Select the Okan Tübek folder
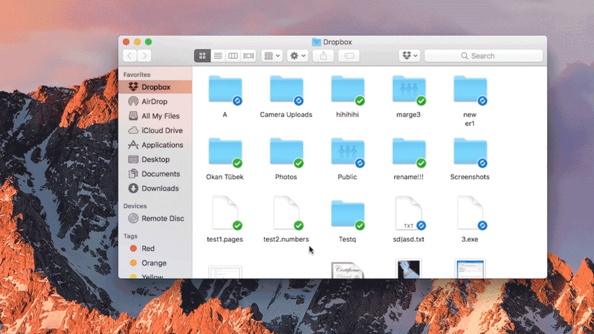The width and height of the screenshot is (594, 334). [226, 153]
